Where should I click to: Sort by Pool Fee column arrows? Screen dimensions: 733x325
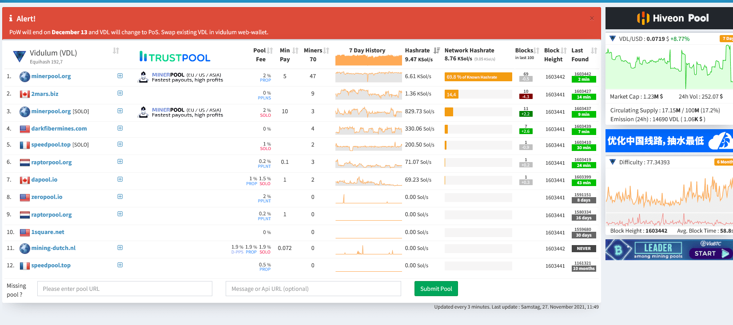pos(270,51)
